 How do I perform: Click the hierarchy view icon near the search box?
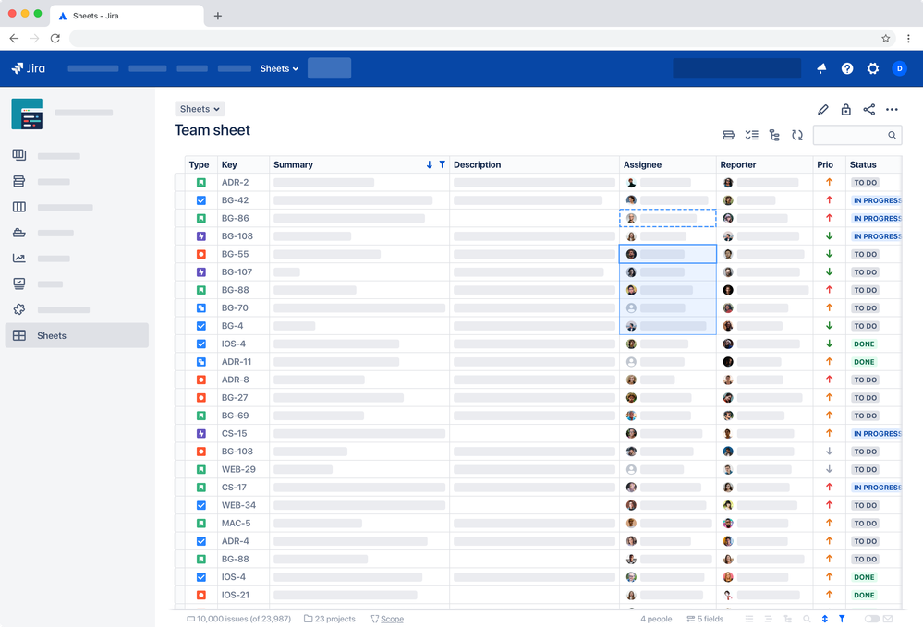coord(774,135)
